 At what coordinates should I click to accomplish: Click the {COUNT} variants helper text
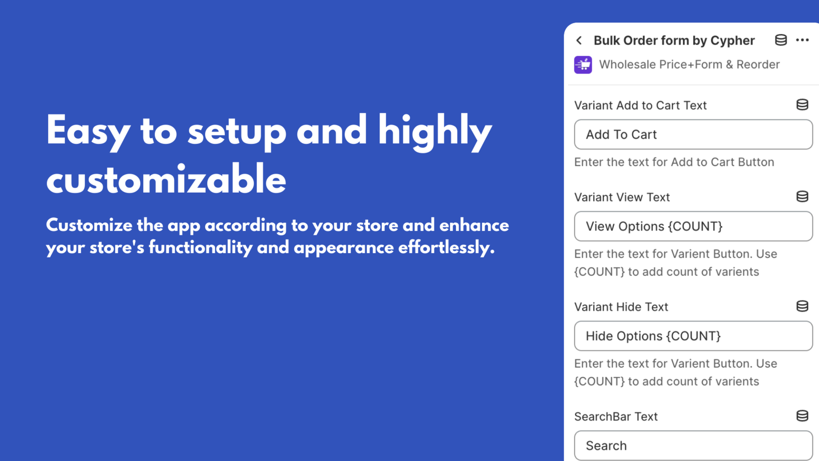[676, 262]
